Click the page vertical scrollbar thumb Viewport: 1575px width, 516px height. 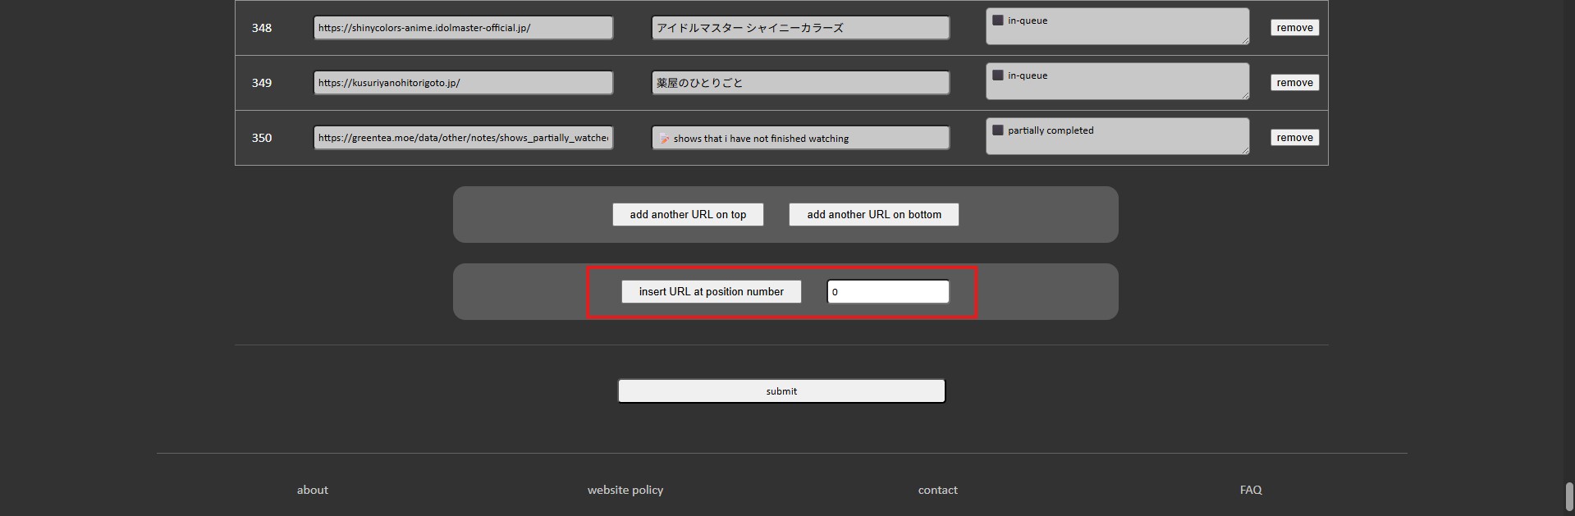coord(1569,496)
